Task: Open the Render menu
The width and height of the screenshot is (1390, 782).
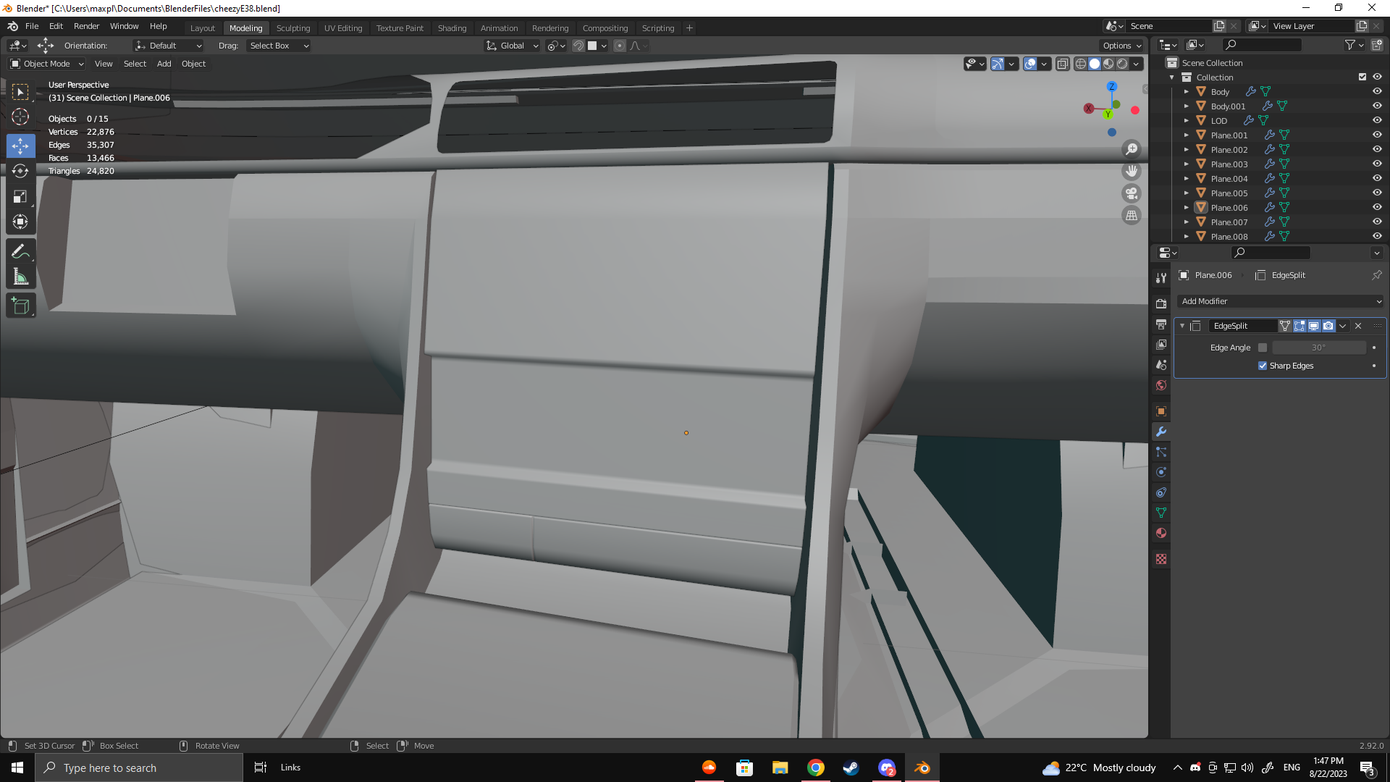Action: [86, 26]
